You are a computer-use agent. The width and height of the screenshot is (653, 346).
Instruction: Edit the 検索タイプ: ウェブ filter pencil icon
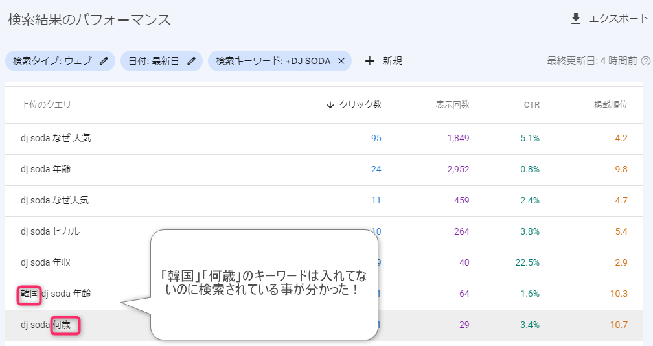(104, 61)
